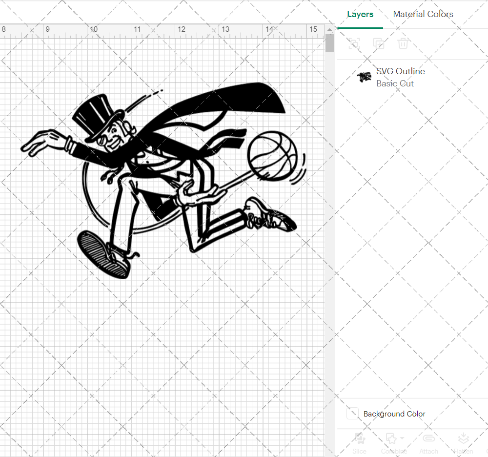This screenshot has height=457, width=488.
Task: Click the Duplicate layer icon
Action: click(379, 43)
